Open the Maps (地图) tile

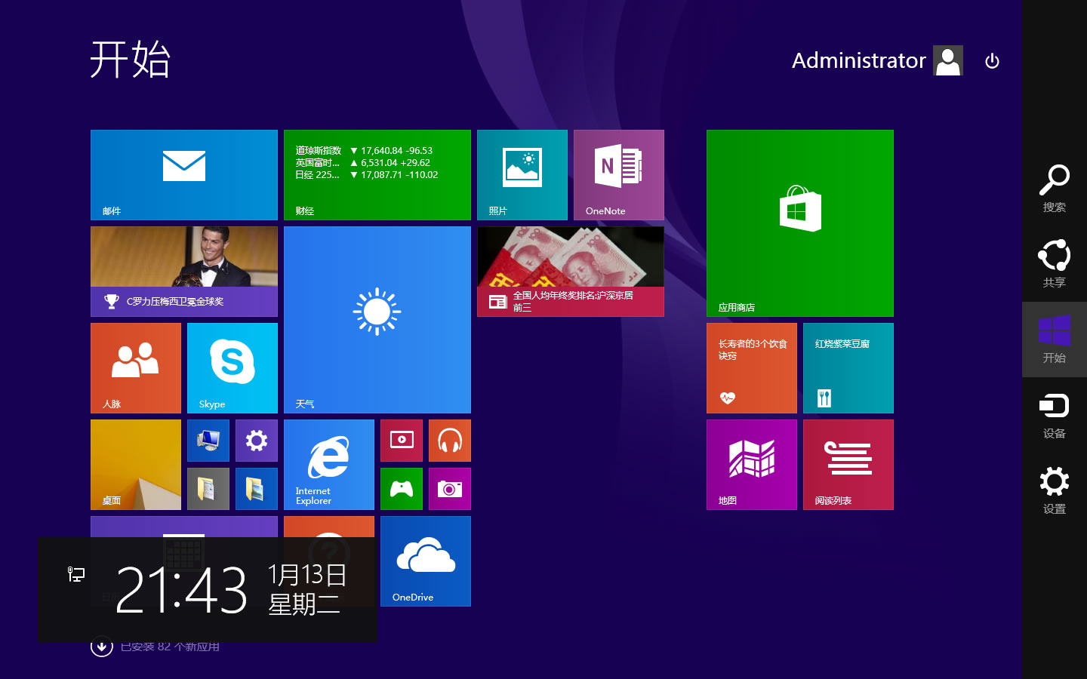pyautogui.click(x=752, y=465)
